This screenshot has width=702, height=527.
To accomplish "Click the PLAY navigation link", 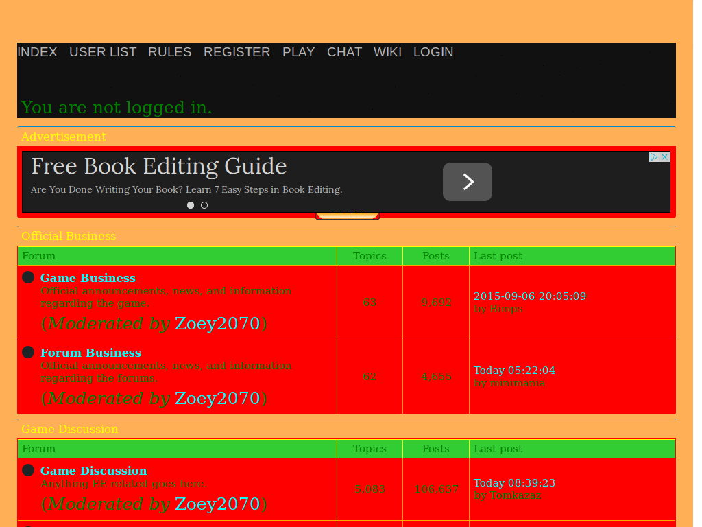I will click(x=299, y=52).
